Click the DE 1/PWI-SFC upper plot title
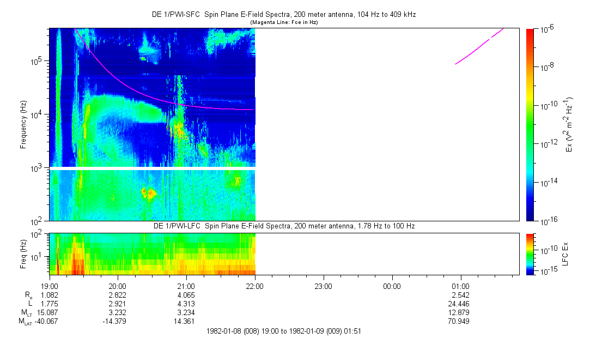 click(x=283, y=15)
